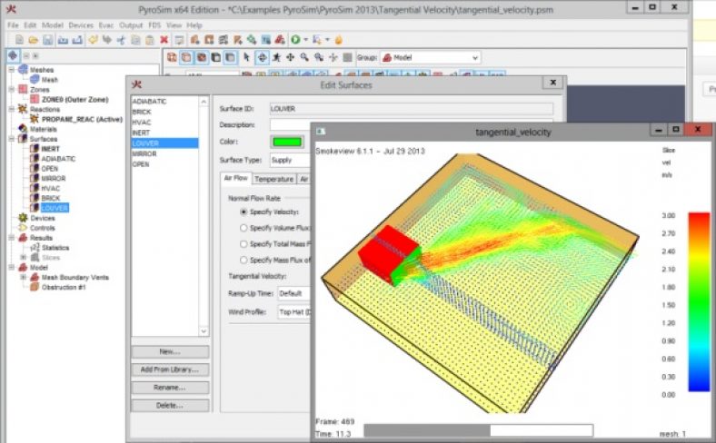Select the Specify Volume Flux option
The width and height of the screenshot is (716, 443).
(x=244, y=228)
